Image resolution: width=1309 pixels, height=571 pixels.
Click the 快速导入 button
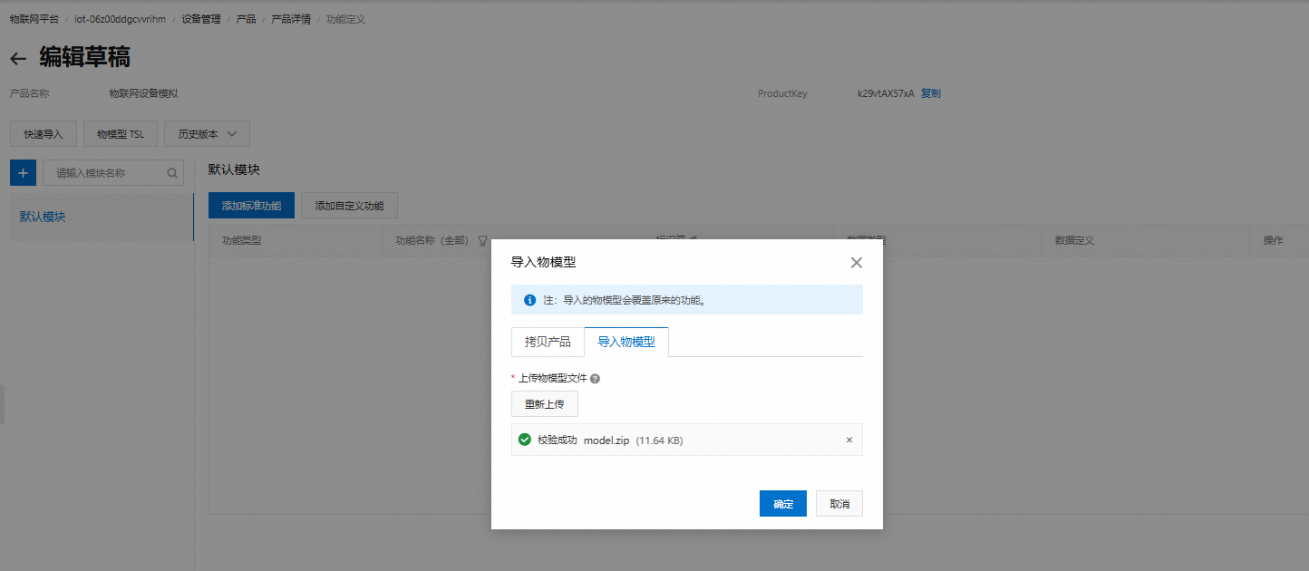(x=44, y=134)
